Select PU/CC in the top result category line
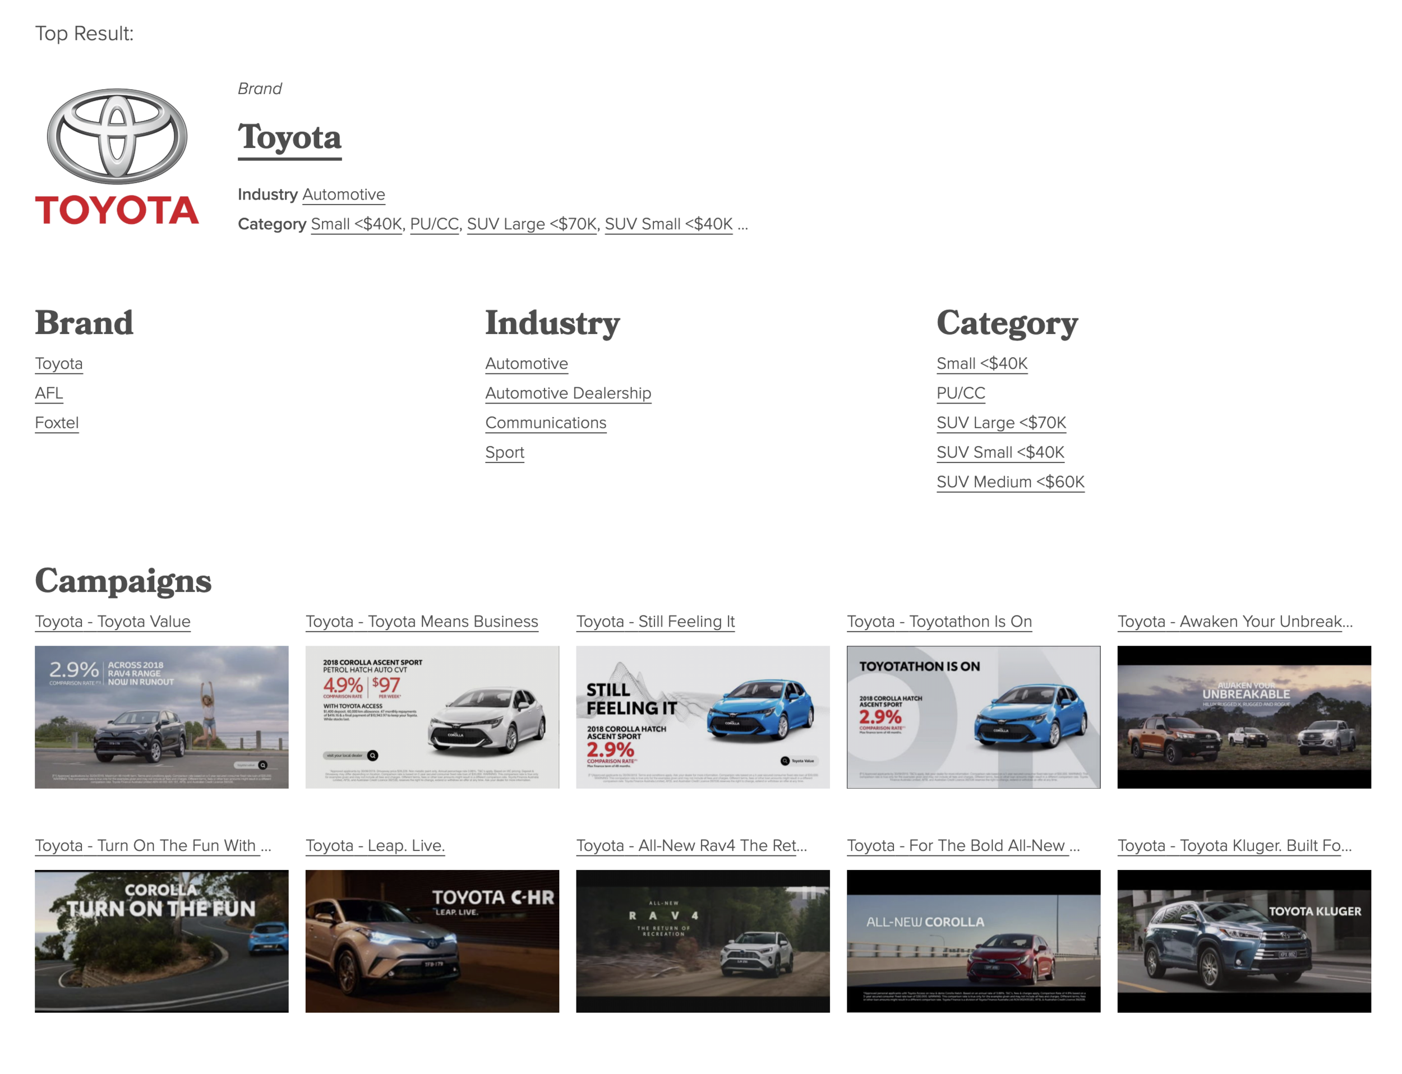This screenshot has width=1402, height=1074. (x=434, y=224)
